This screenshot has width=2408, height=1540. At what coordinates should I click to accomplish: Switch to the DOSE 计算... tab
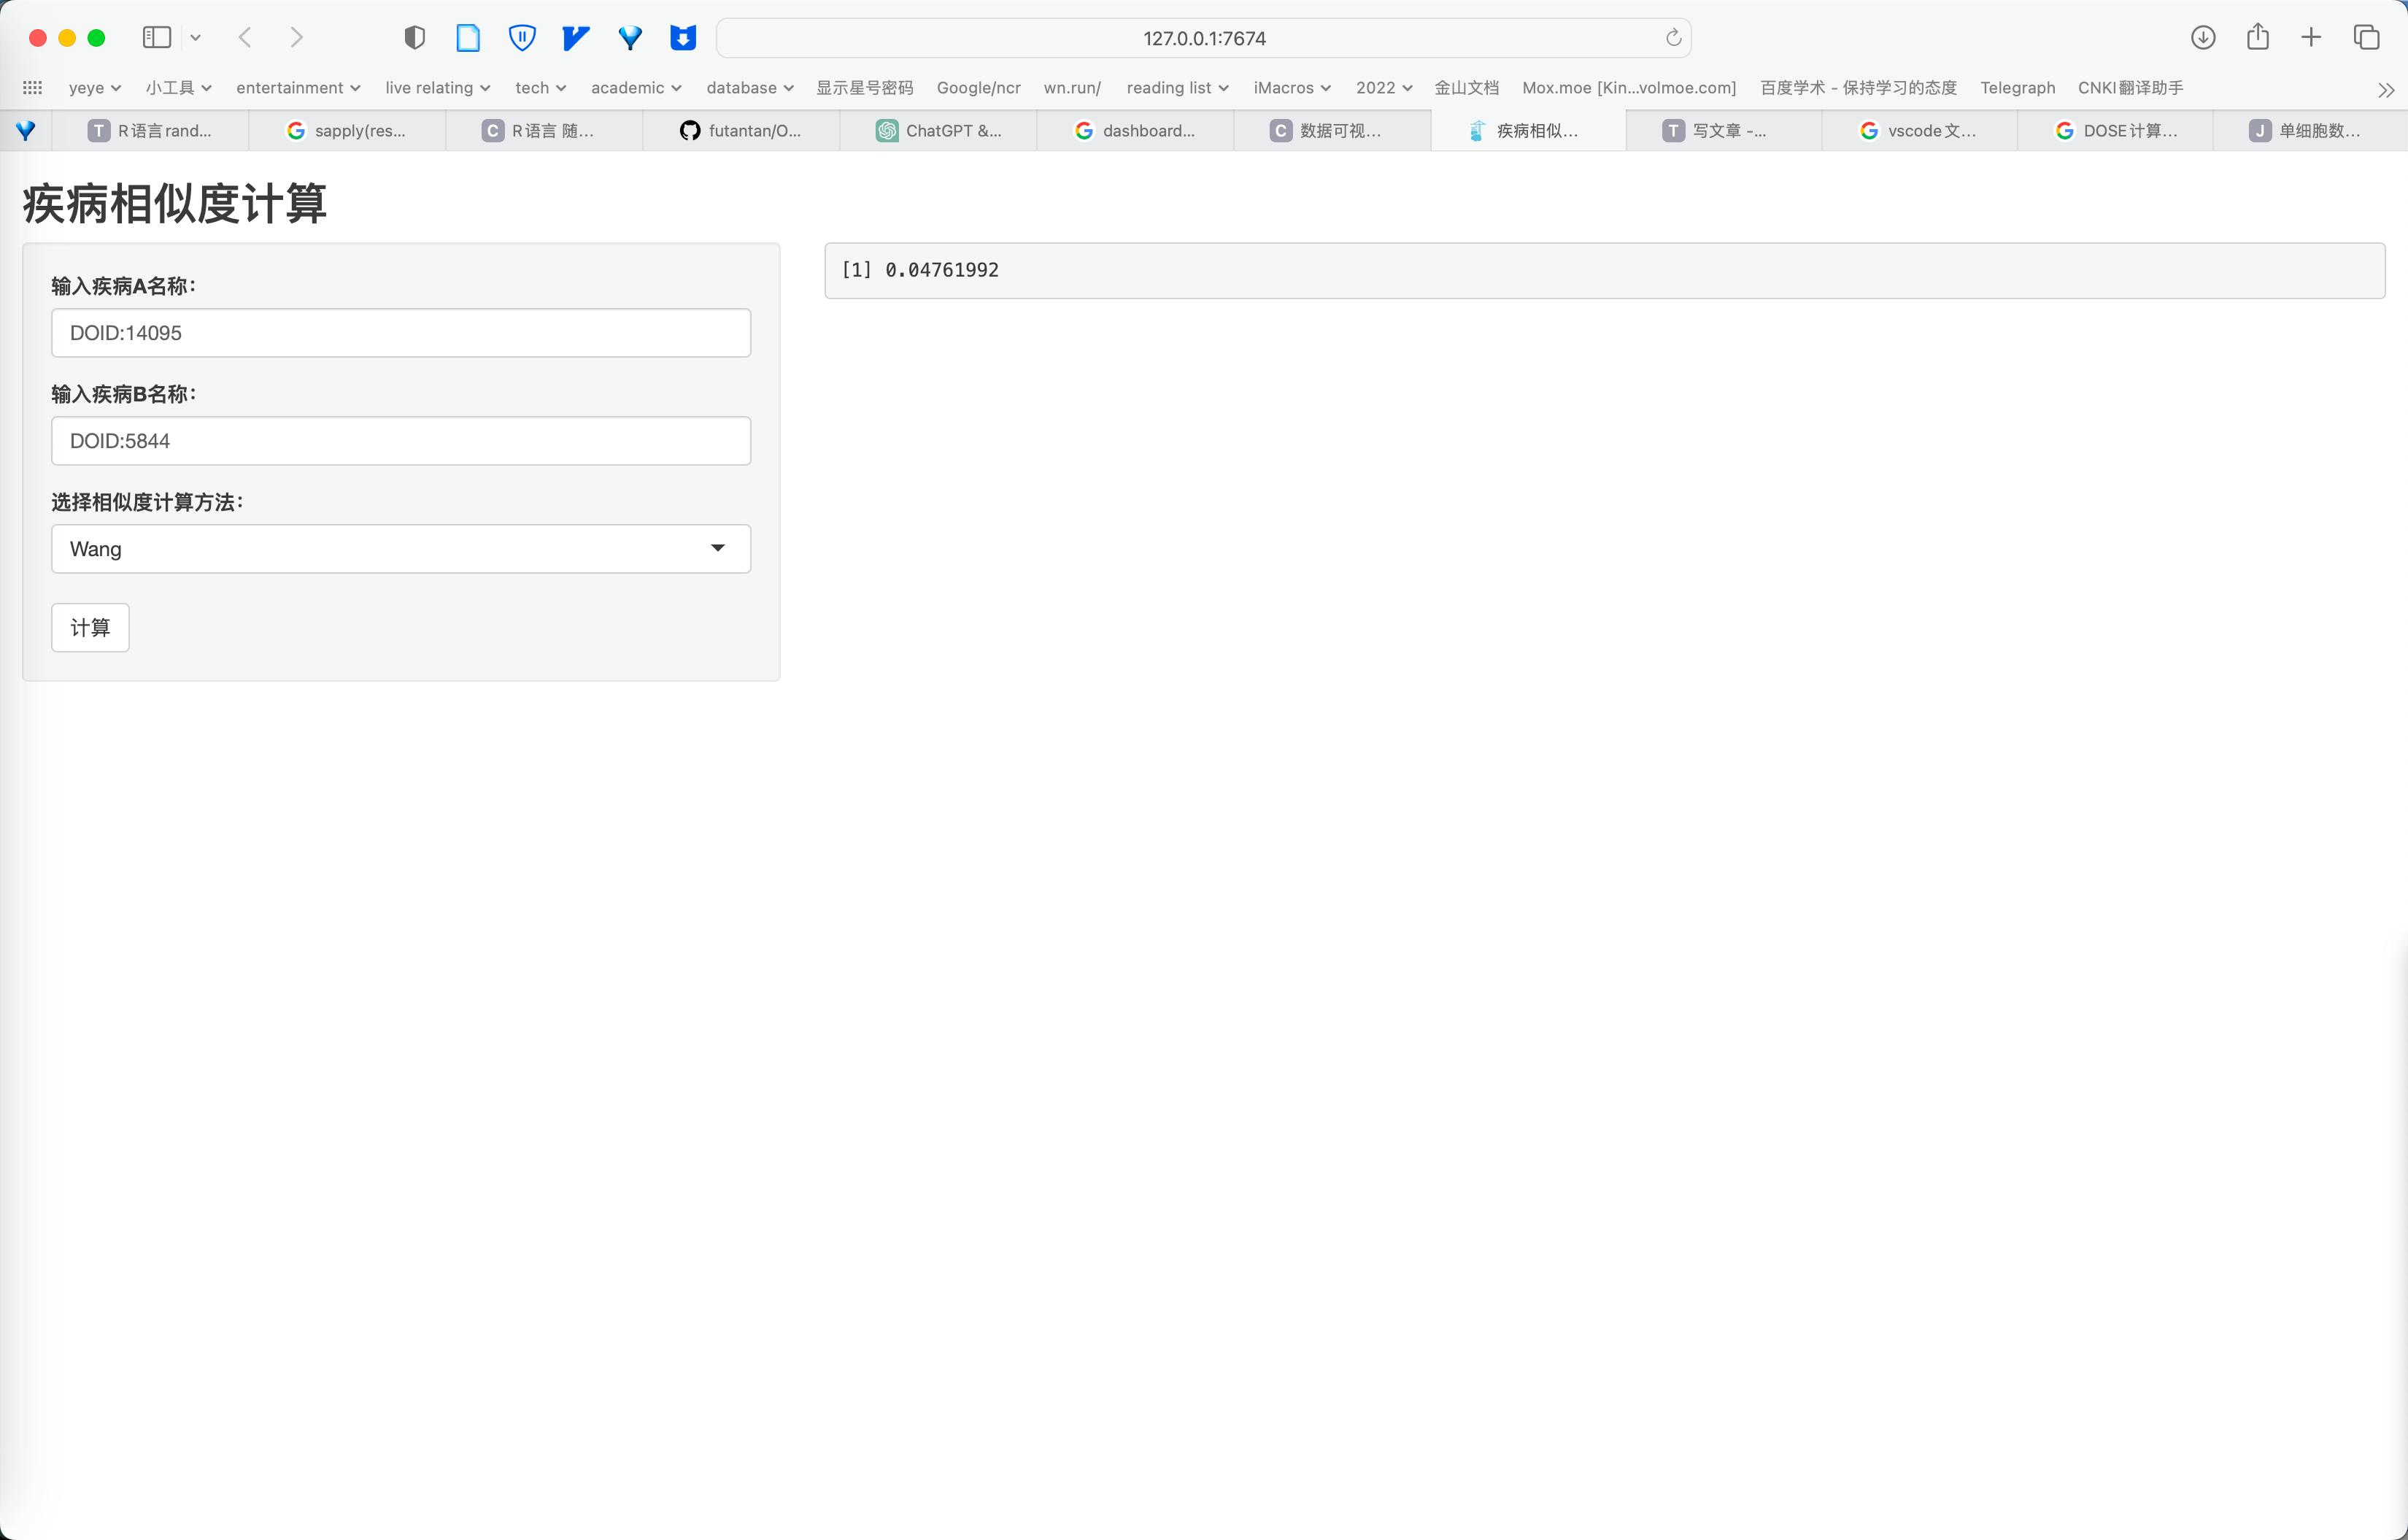[2116, 131]
